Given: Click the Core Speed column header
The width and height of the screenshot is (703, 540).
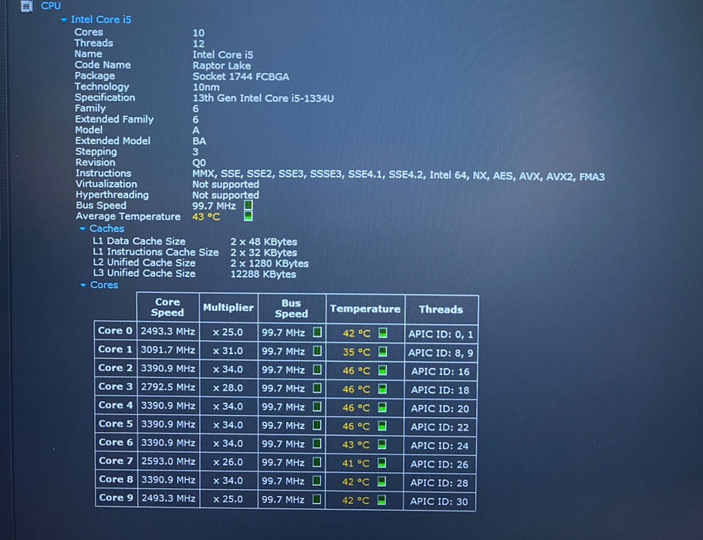Looking at the screenshot, I should (167, 308).
